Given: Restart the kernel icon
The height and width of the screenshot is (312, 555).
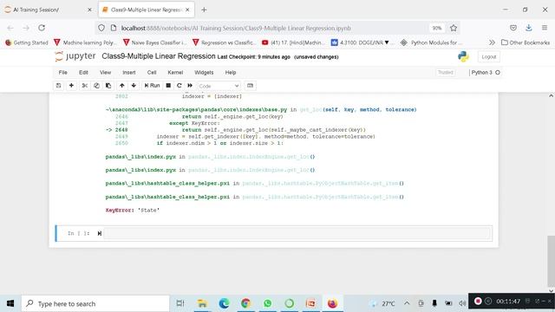Looking at the screenshot, I should coord(180,86).
